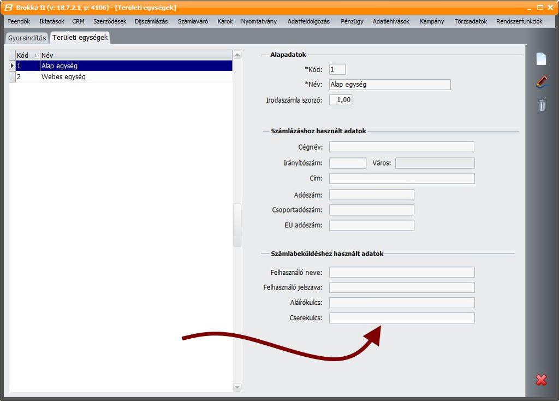Click the edit pencil icon
559x401 pixels.
542,82
